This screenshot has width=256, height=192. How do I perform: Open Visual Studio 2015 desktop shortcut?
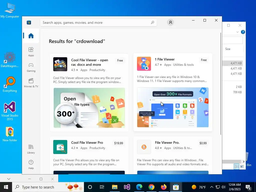(x=10, y=111)
